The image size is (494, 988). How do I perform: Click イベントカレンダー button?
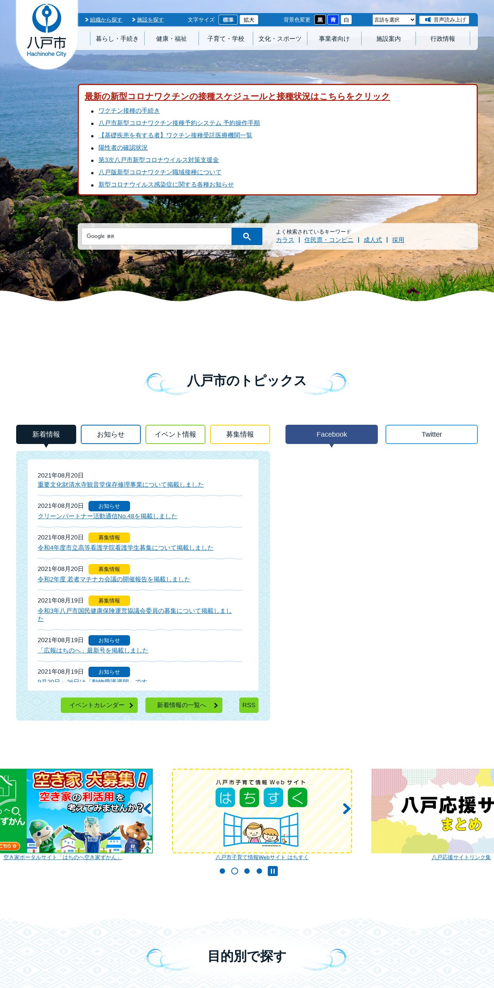tap(99, 705)
